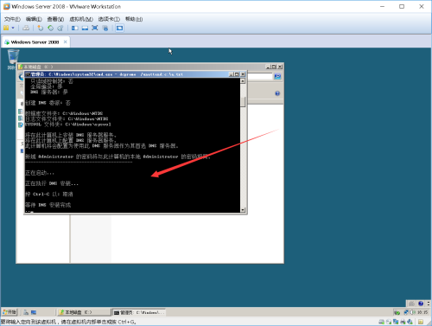Minimize the cmd window
The height and width of the screenshot is (326, 432).
pos(231,74)
